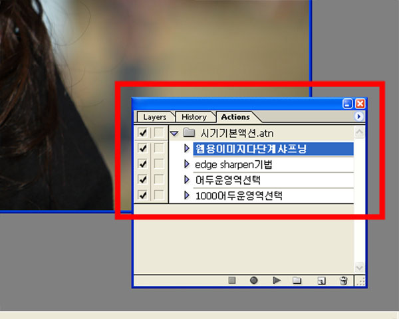
Task: Stop playing or recording the action
Action: coord(232,280)
